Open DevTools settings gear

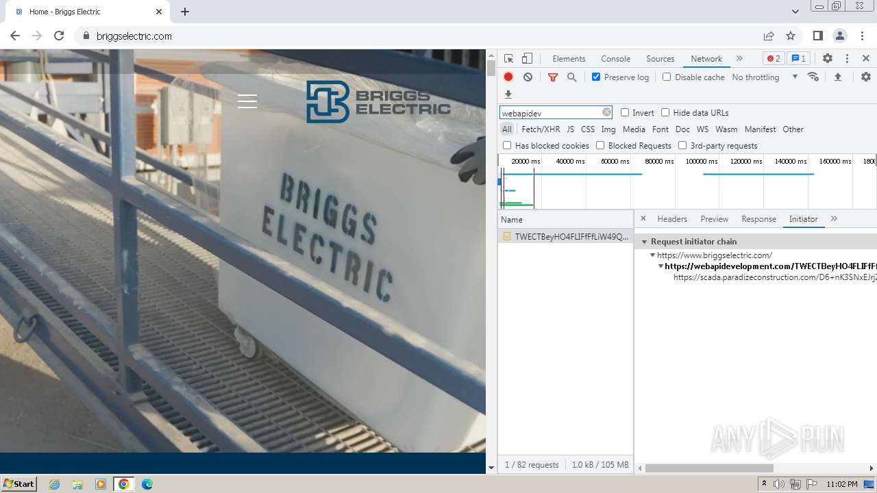(828, 59)
